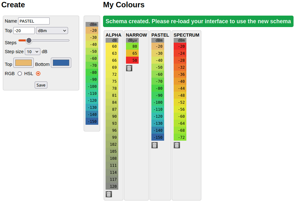Remove the NARROW schema using its trash icon
The image size is (298, 204).
[x=129, y=68]
